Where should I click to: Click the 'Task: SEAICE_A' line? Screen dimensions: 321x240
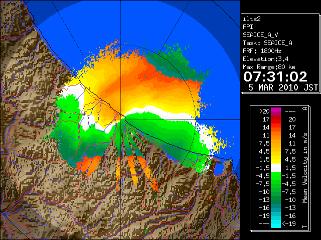267,43
